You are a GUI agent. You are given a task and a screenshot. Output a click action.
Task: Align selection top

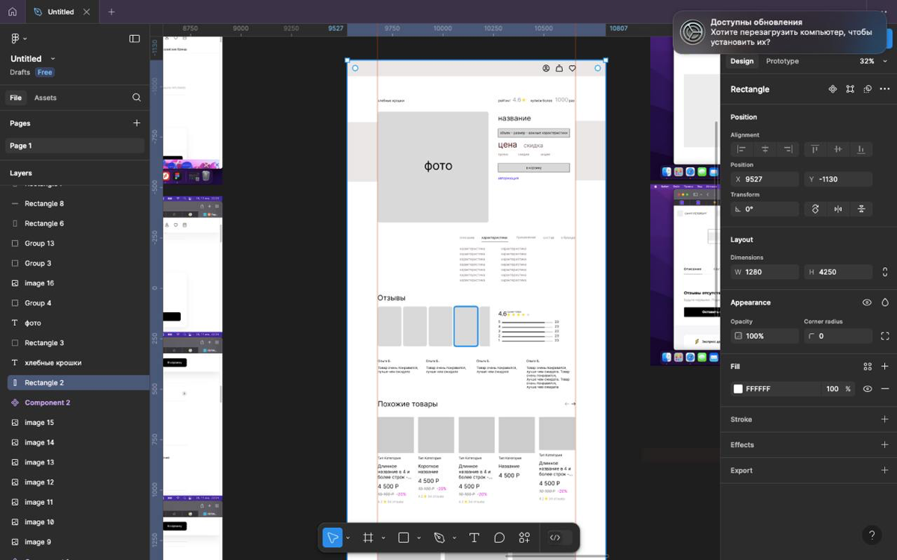[x=815, y=149]
